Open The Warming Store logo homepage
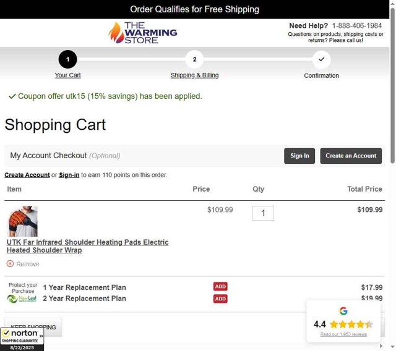 143,33
